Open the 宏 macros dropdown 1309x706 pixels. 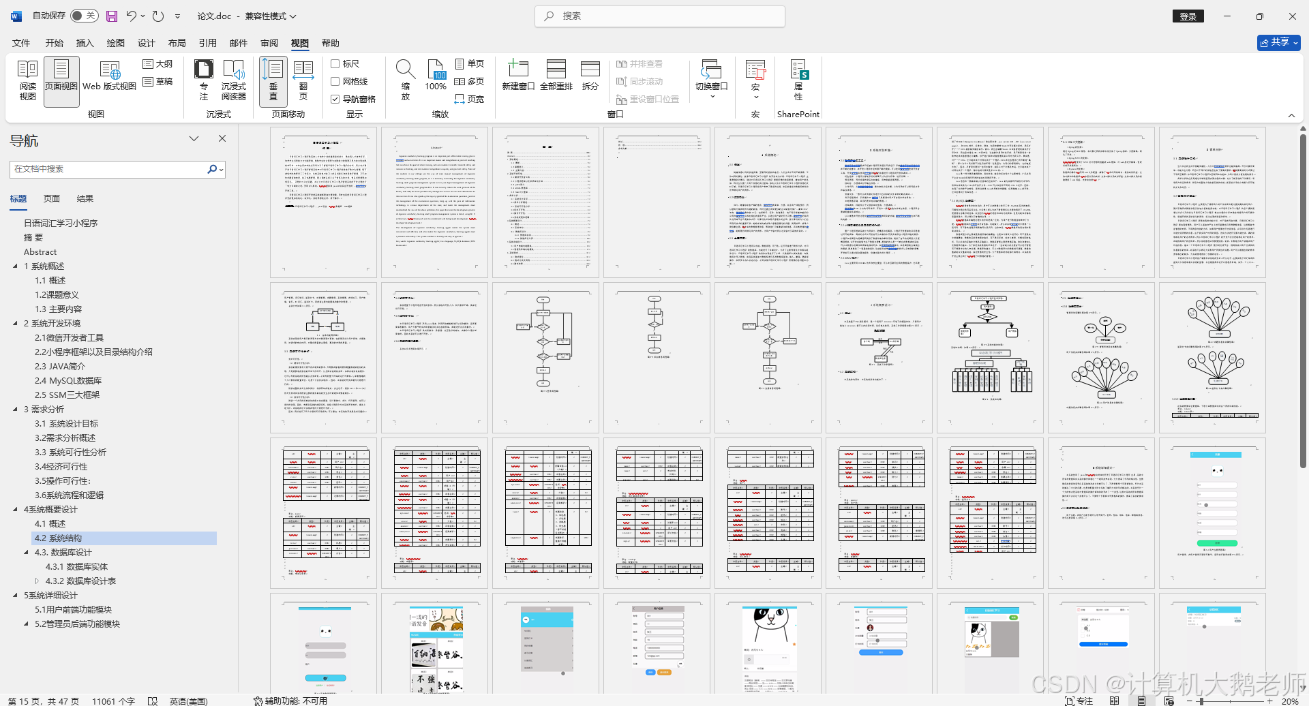tap(755, 80)
